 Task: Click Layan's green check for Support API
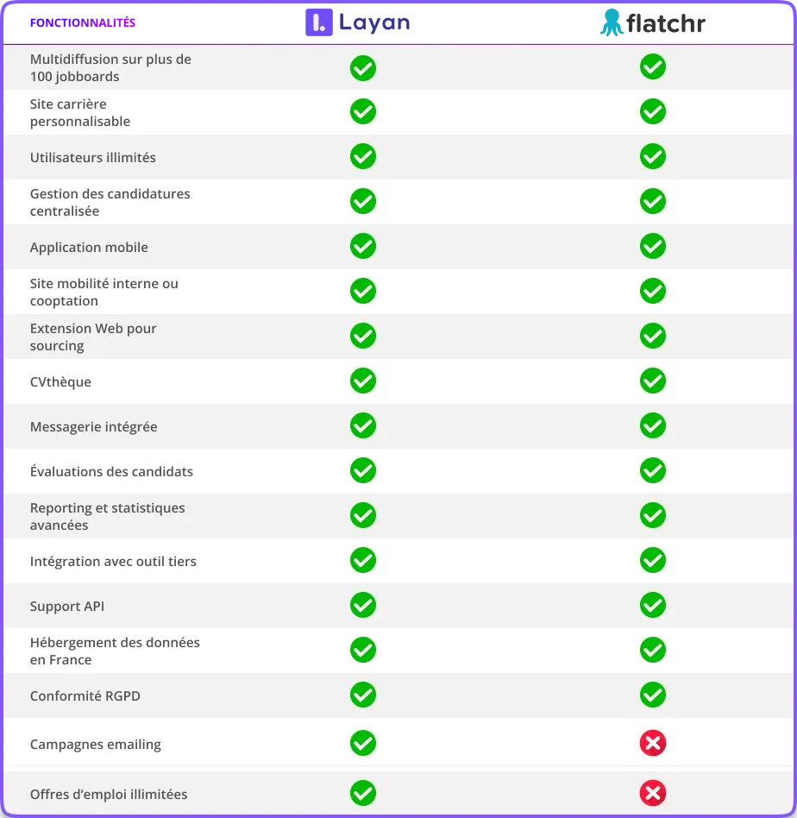(363, 605)
